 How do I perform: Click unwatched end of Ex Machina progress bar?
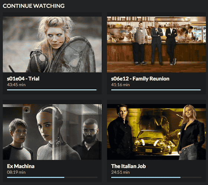point(81,177)
